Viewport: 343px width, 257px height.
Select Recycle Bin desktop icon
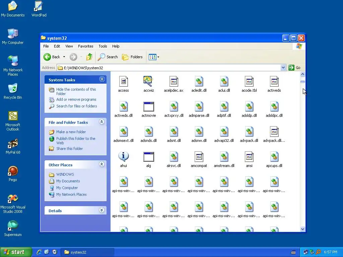13,91
